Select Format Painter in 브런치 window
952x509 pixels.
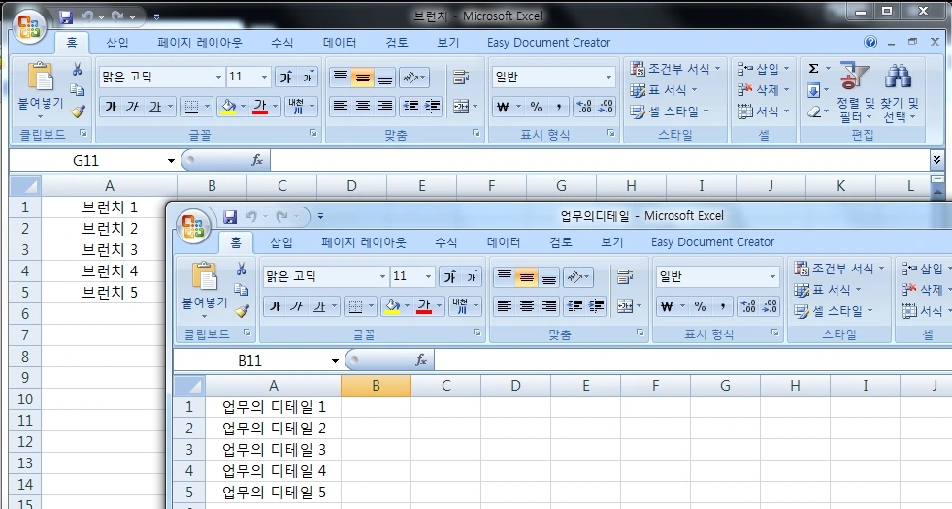click(77, 111)
